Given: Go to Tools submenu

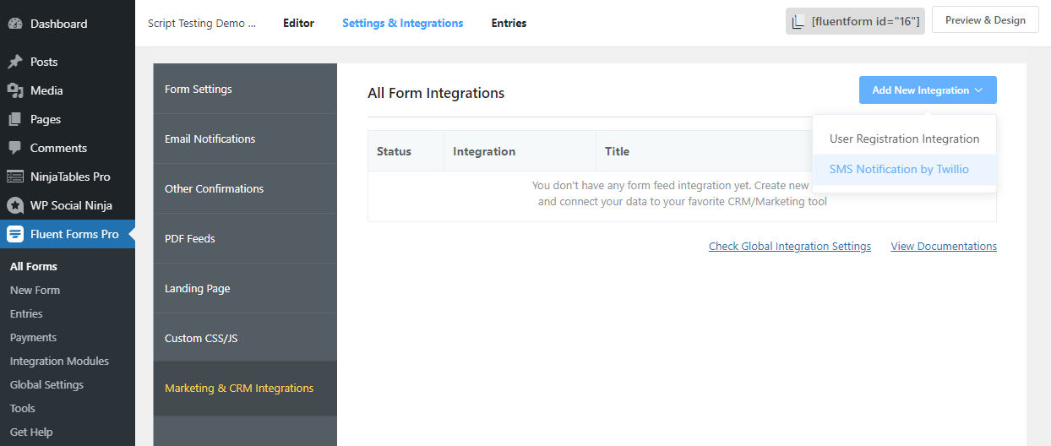Looking at the screenshot, I should tap(23, 408).
